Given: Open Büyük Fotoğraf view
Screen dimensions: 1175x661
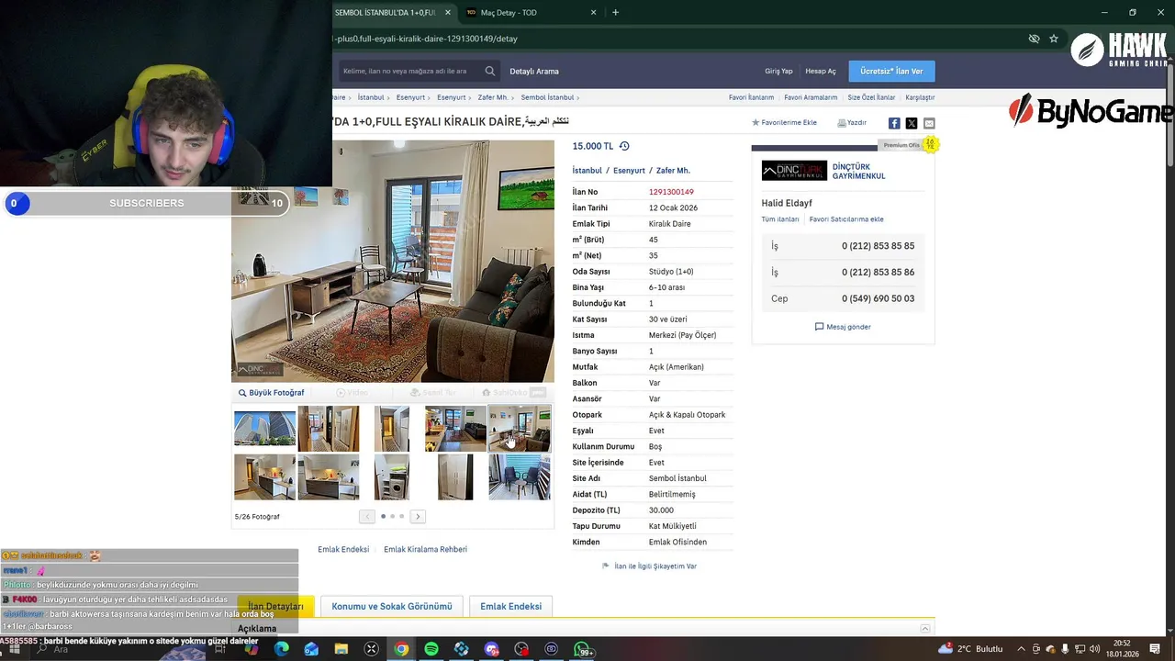Looking at the screenshot, I should (272, 393).
